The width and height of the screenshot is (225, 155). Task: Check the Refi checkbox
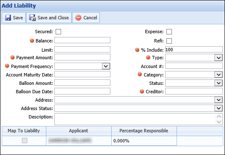tap(169, 41)
